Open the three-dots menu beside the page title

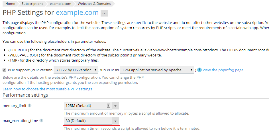point(104,13)
